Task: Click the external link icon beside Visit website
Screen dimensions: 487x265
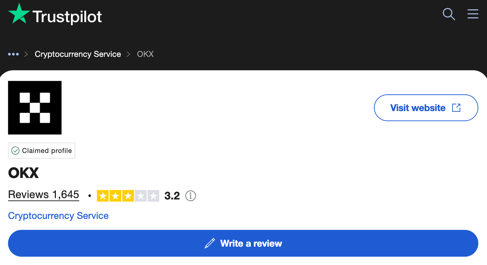Action: click(456, 107)
